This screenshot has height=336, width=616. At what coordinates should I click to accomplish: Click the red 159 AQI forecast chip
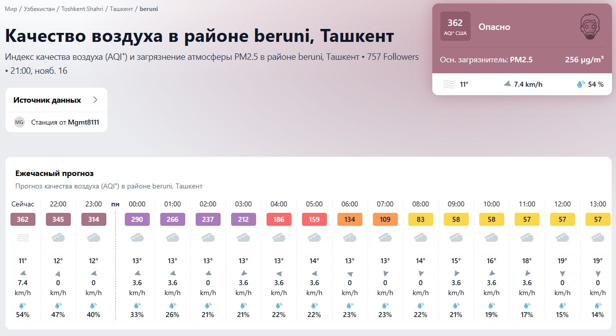pyautogui.click(x=314, y=219)
